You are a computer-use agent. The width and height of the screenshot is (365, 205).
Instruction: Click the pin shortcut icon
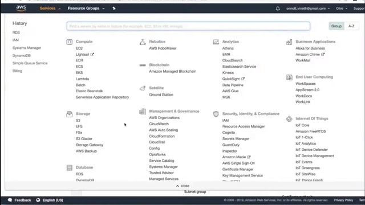point(114,9)
